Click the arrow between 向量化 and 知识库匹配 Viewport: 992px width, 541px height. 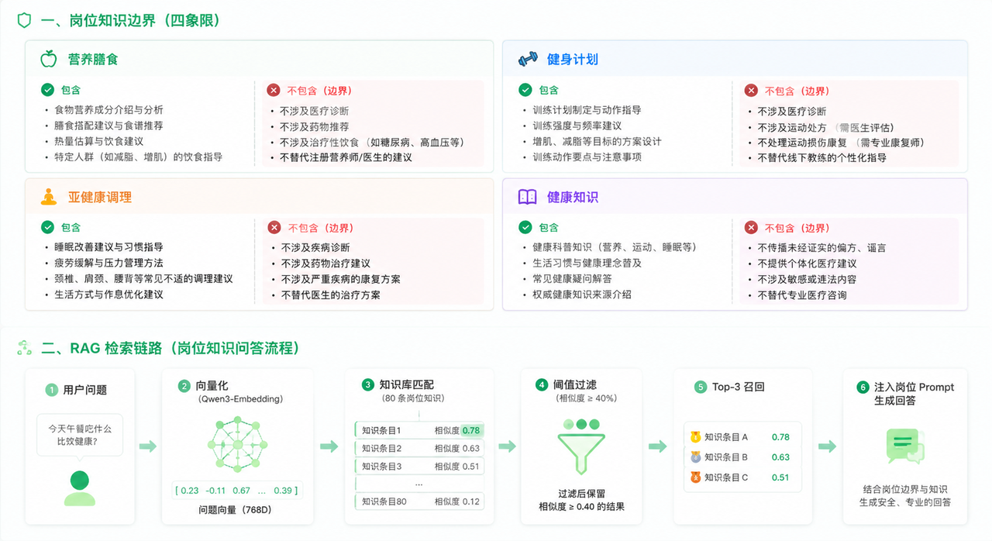(x=329, y=446)
